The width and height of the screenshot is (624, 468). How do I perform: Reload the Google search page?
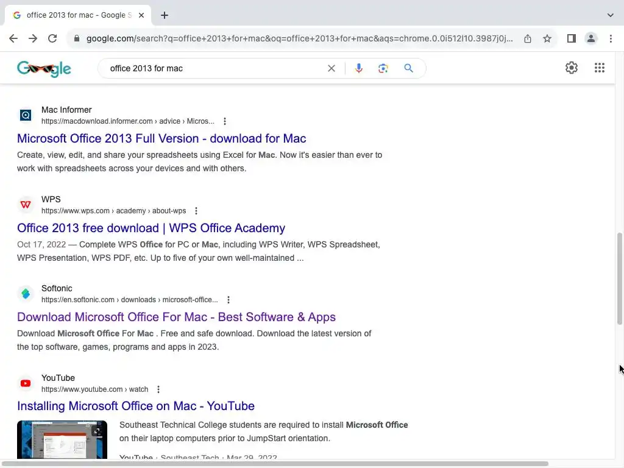coord(52,38)
